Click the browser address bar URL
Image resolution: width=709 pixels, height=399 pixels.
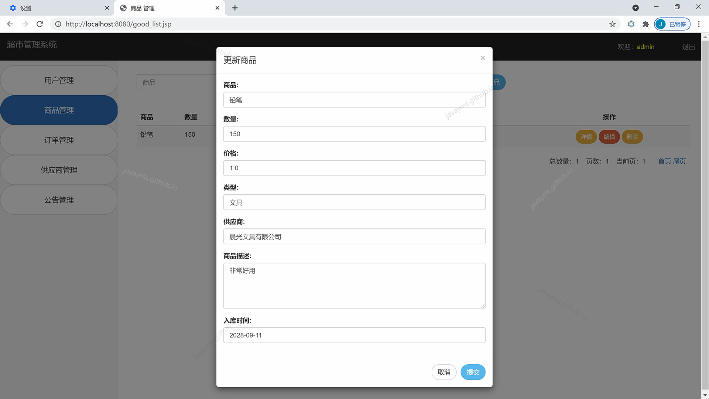click(258, 24)
